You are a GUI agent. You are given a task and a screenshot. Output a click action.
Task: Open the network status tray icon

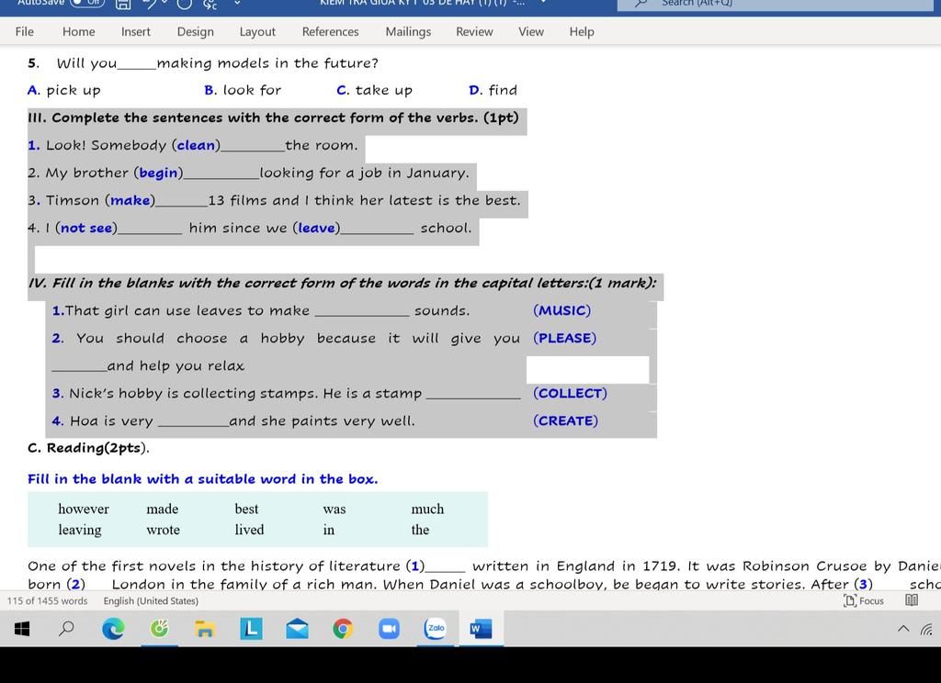[x=927, y=629]
